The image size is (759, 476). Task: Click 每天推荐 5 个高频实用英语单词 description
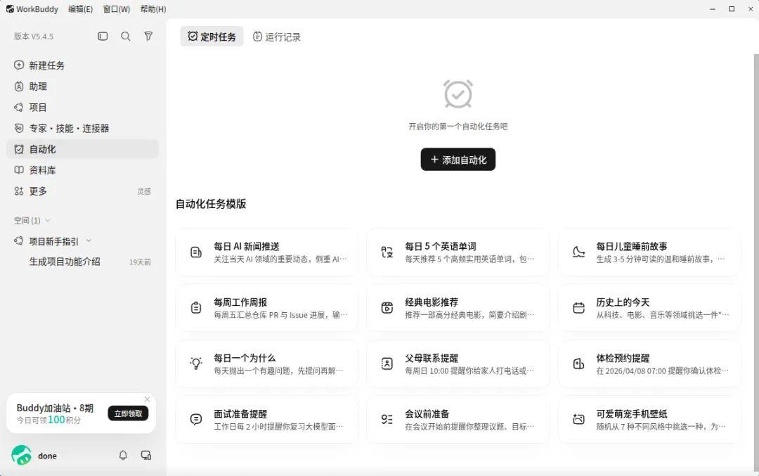click(469, 259)
